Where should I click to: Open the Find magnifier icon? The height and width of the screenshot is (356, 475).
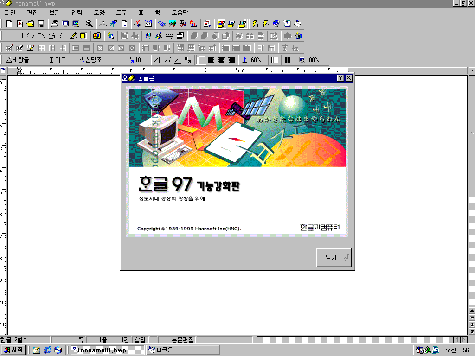tap(89, 24)
